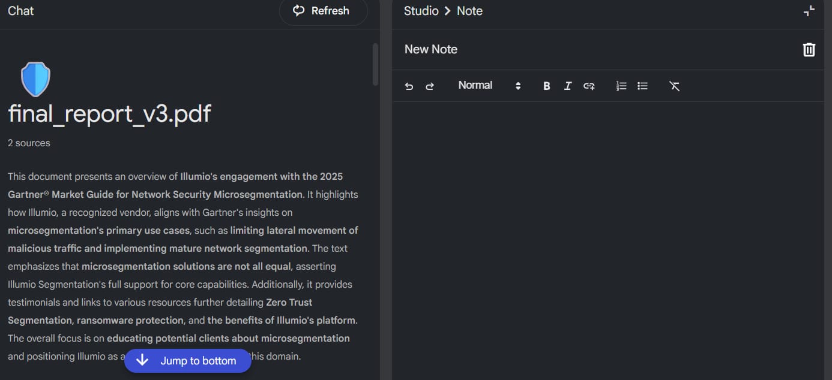Click the chat panel vertical scrollbar
This screenshot has width=832, height=380.
click(376, 64)
